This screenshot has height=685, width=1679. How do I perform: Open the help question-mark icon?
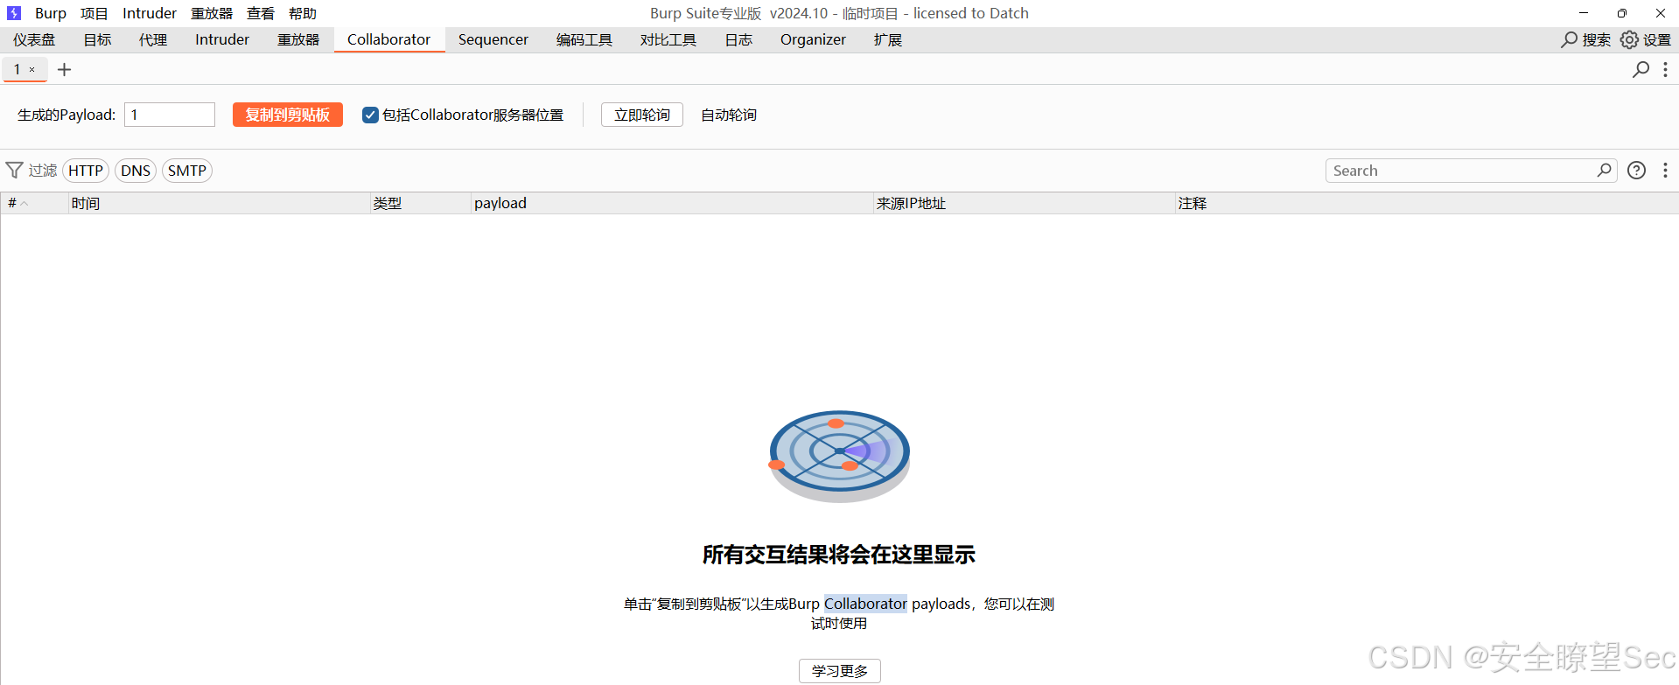1636,171
